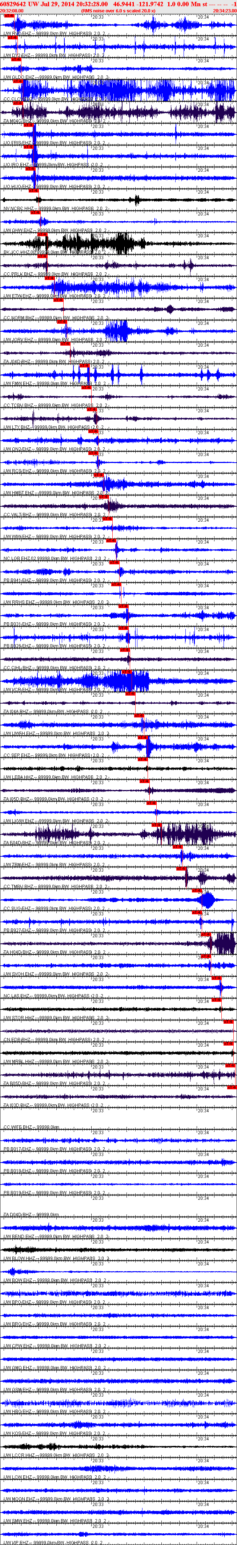Screen dimensions: 237x1545
Task: Select the UW BEND EHZ station label
Action: click(x=19, y=1237)
